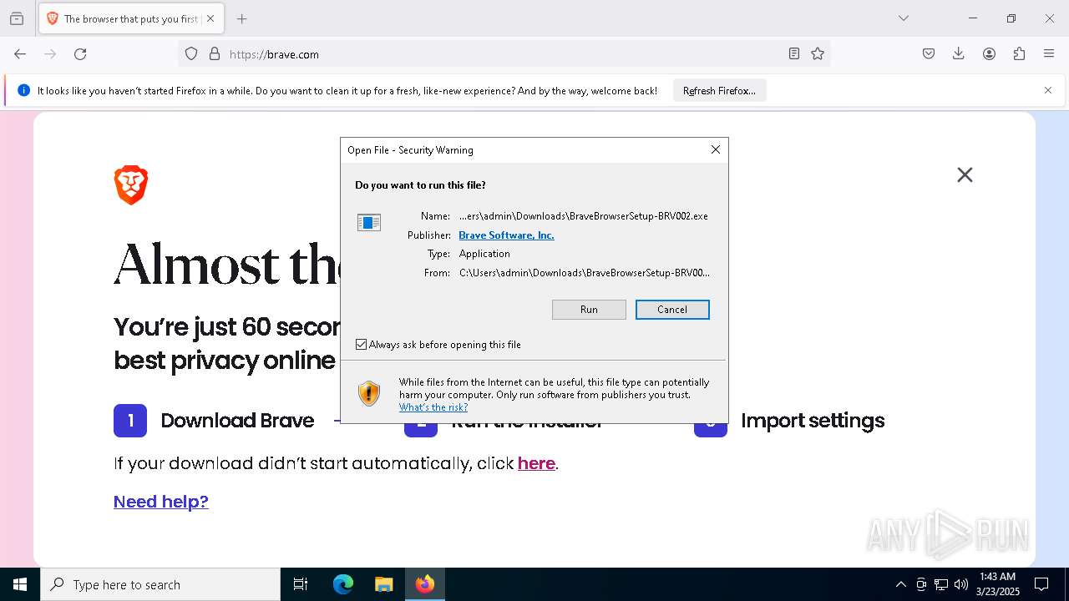The width and height of the screenshot is (1069, 601).
Task: View site security padlock details
Action: coord(215,54)
